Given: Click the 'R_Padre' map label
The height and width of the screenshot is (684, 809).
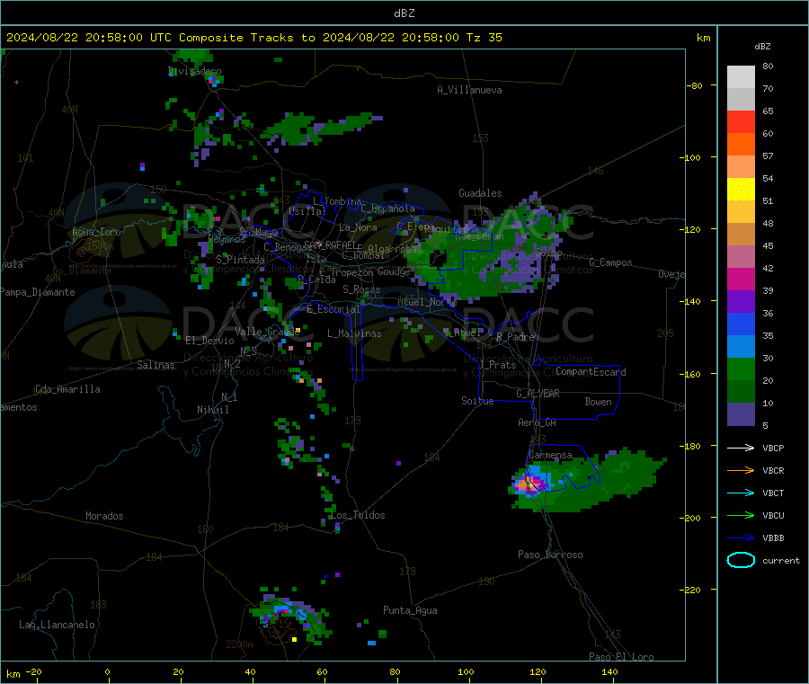Looking at the screenshot, I should pos(515,337).
